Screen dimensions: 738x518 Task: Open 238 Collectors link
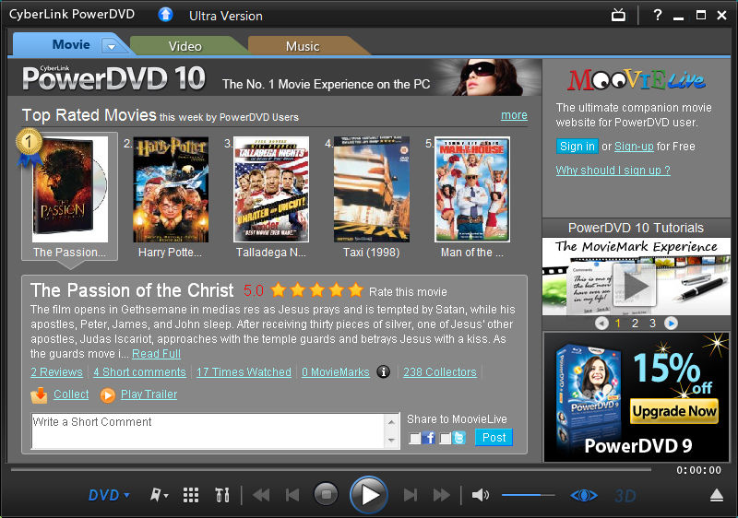[x=440, y=371]
